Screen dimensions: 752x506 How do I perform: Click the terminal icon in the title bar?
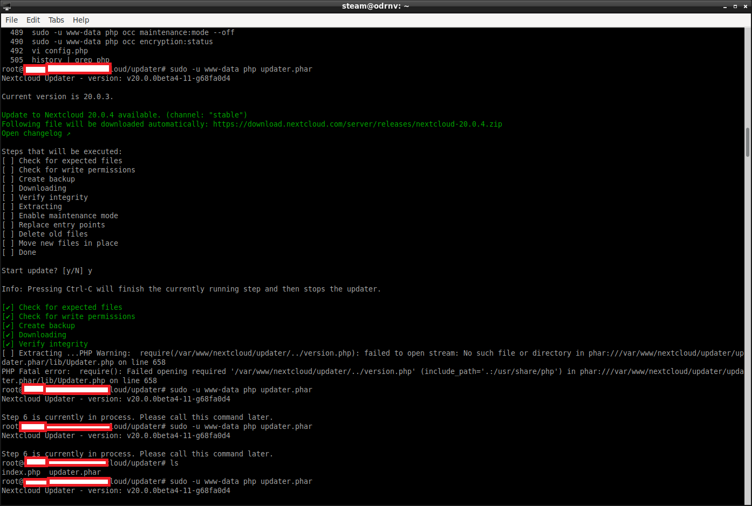6,6
